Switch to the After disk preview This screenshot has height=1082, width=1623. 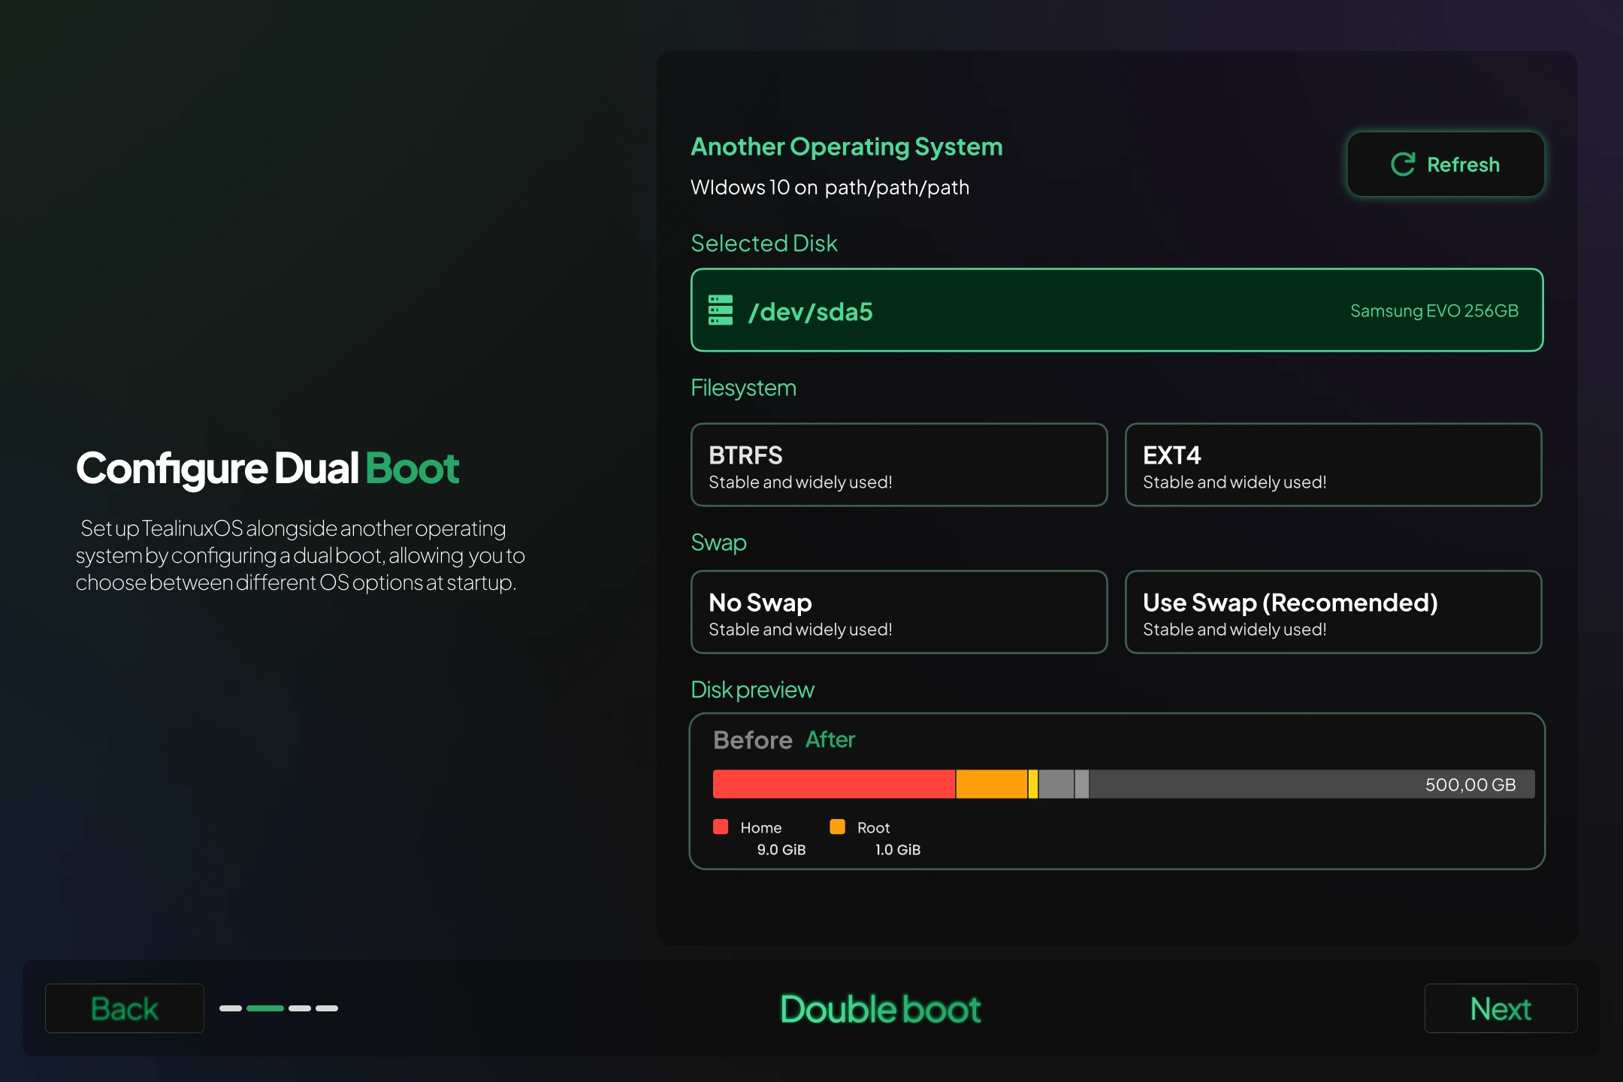[830, 739]
